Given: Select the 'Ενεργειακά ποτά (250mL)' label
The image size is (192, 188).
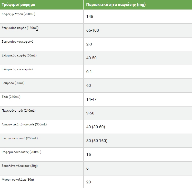Looking at the screenshot, I should coord(19,138).
